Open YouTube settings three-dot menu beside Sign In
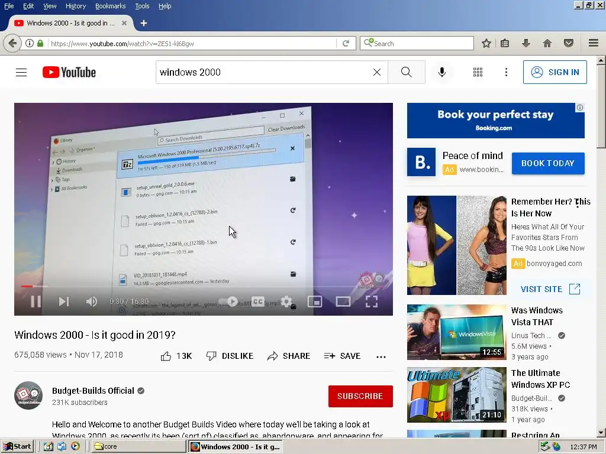This screenshot has width=606, height=454. [x=506, y=72]
